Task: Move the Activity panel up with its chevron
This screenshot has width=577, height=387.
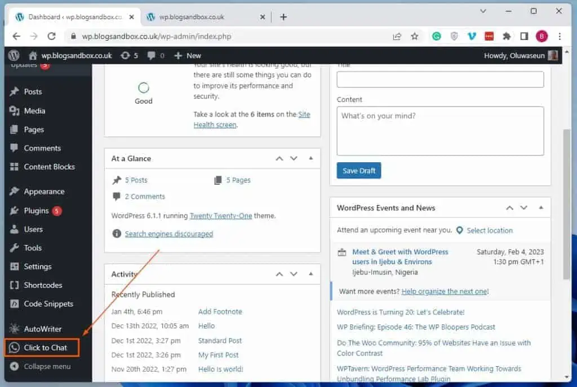Action: pyautogui.click(x=279, y=274)
